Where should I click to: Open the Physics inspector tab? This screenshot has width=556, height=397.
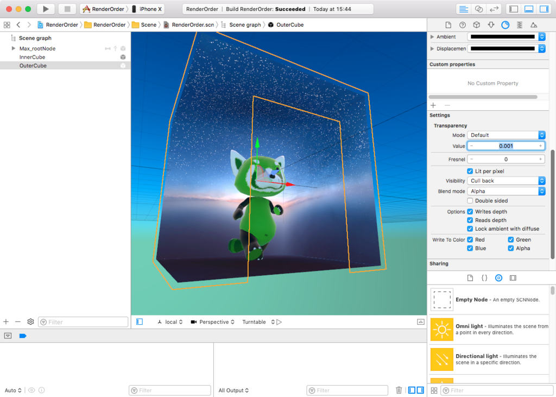click(520, 25)
